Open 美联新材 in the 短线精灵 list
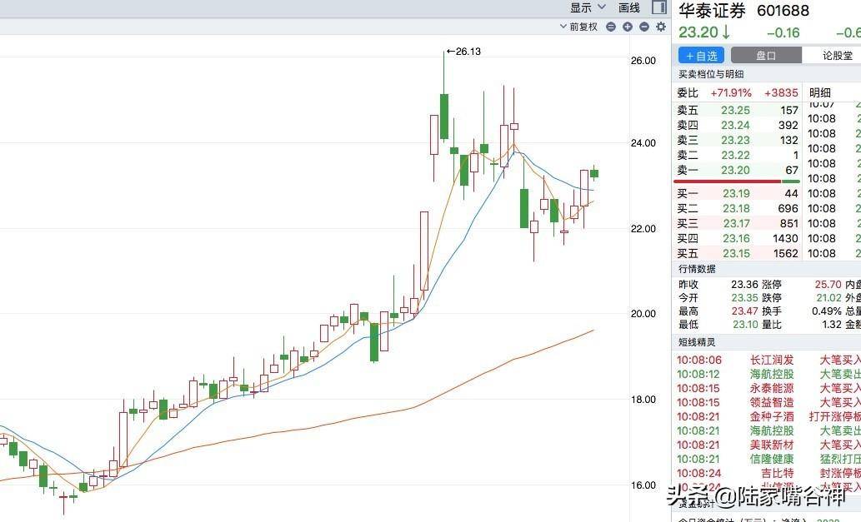 coord(772,445)
